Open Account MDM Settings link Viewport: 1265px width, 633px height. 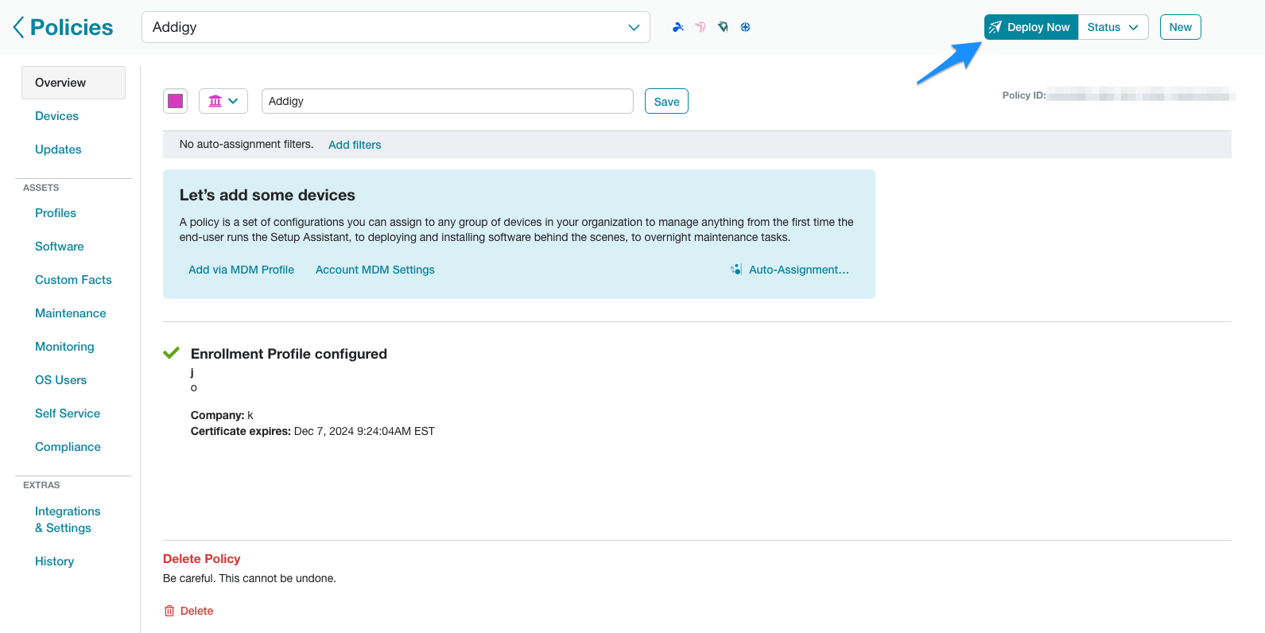pyautogui.click(x=375, y=270)
